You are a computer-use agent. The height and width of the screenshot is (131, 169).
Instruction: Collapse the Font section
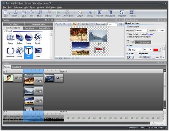[127, 45]
